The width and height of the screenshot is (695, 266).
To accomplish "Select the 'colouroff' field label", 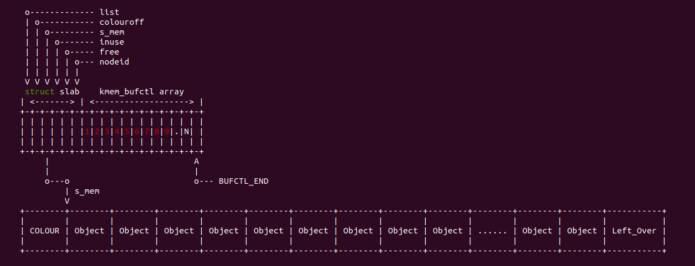I will coord(122,22).
